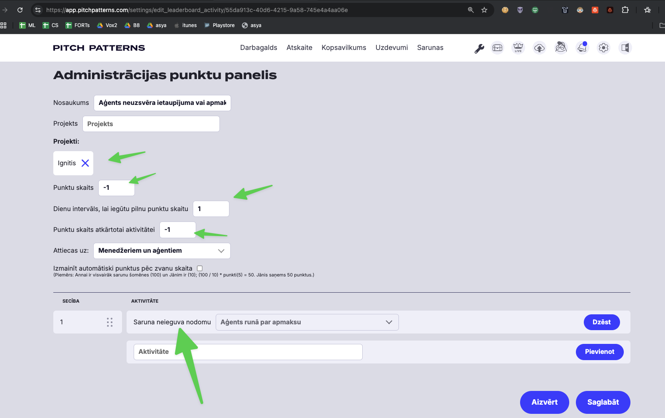
Task: Go to Sarunas menu
Action: (430, 47)
